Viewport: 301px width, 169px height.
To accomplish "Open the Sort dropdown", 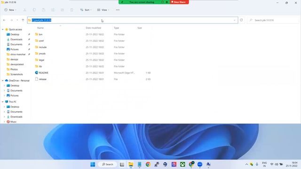I will [x=86, y=10].
